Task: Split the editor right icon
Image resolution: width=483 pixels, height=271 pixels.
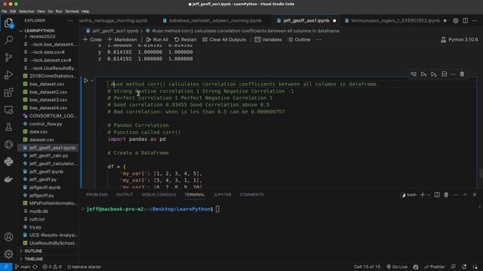Action: point(465,20)
